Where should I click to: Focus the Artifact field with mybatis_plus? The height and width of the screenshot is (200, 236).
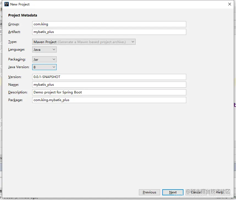(x=109, y=32)
